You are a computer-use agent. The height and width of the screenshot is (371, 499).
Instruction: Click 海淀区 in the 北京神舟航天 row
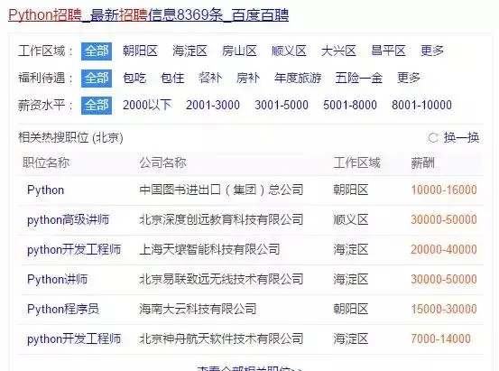click(x=351, y=339)
